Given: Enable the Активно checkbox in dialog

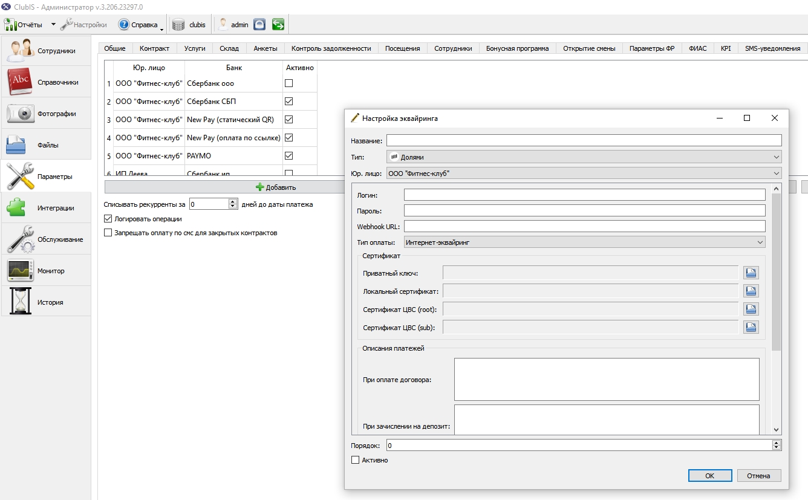Looking at the screenshot, I should pyautogui.click(x=355, y=460).
